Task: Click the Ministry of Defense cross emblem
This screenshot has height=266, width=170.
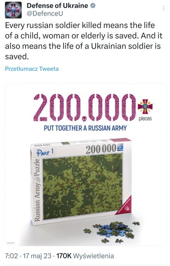Action: [145, 106]
